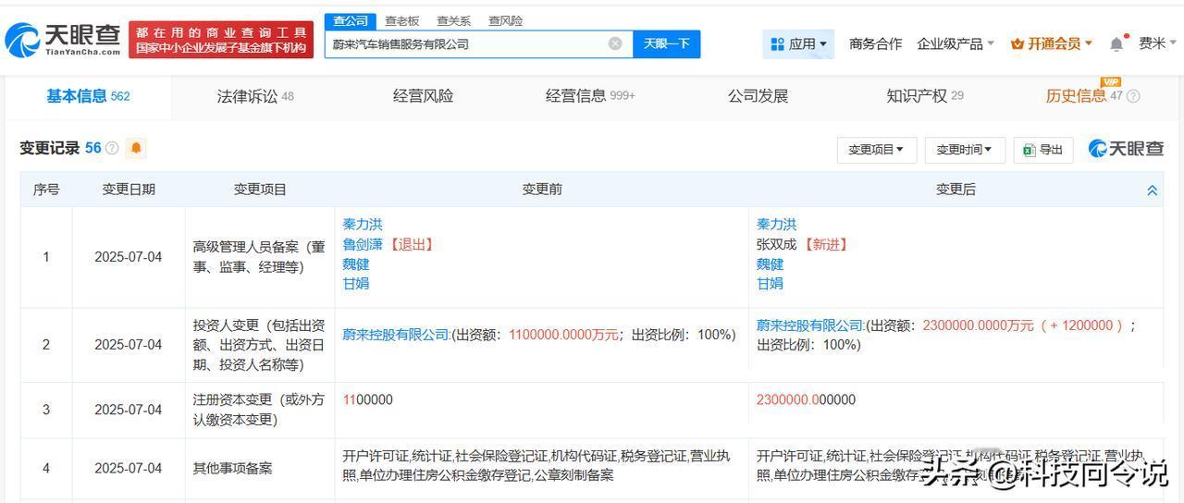Screen dimensions: 1184x503
Task: Click the 投资人变更 change item cell
Action: coord(260,345)
